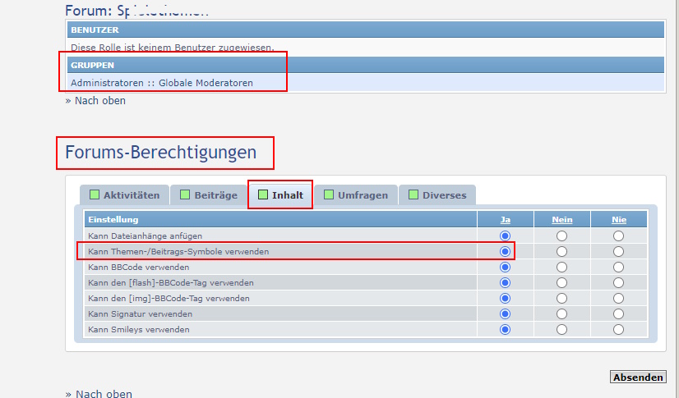Click the green square icon on Beiträge tab
The height and width of the screenshot is (398, 679).
(185, 195)
